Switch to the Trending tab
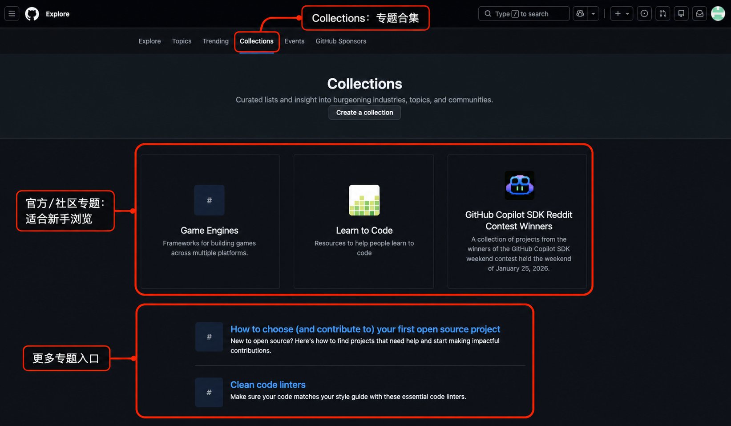This screenshot has width=731, height=426. 215,41
